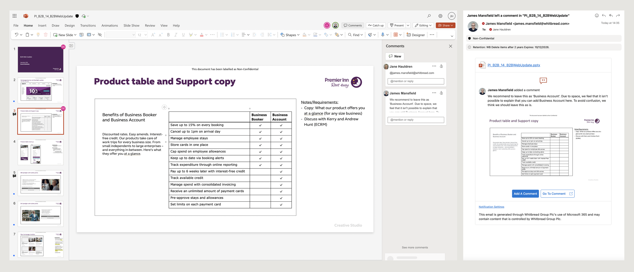
Task: Toggle bold formatting
Action: (168, 35)
